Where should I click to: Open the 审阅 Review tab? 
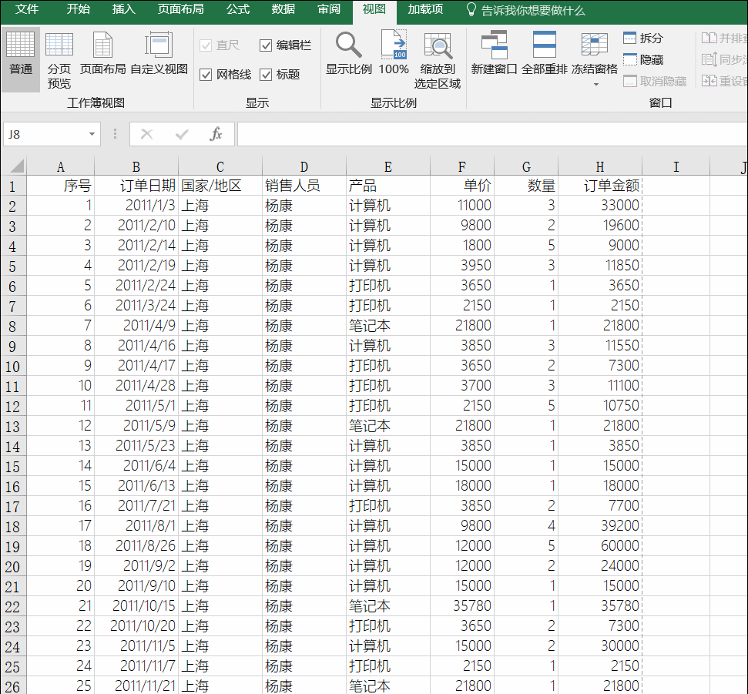(x=329, y=9)
